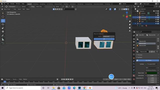Click collection Name input field
Image resolution: width=160 pixels, height=90 pixels.
[x=108, y=36]
